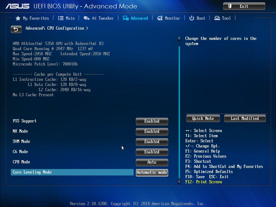The height and width of the screenshot is (207, 276).
Task: Click the F1: General Help hint
Action: [x=203, y=151]
